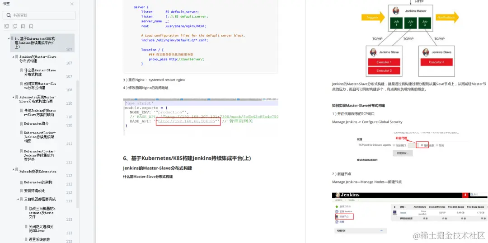Viewport: 488px width, 243px height.
Task: Click the Jenkins logo in the black header
Action: [x=347, y=195]
